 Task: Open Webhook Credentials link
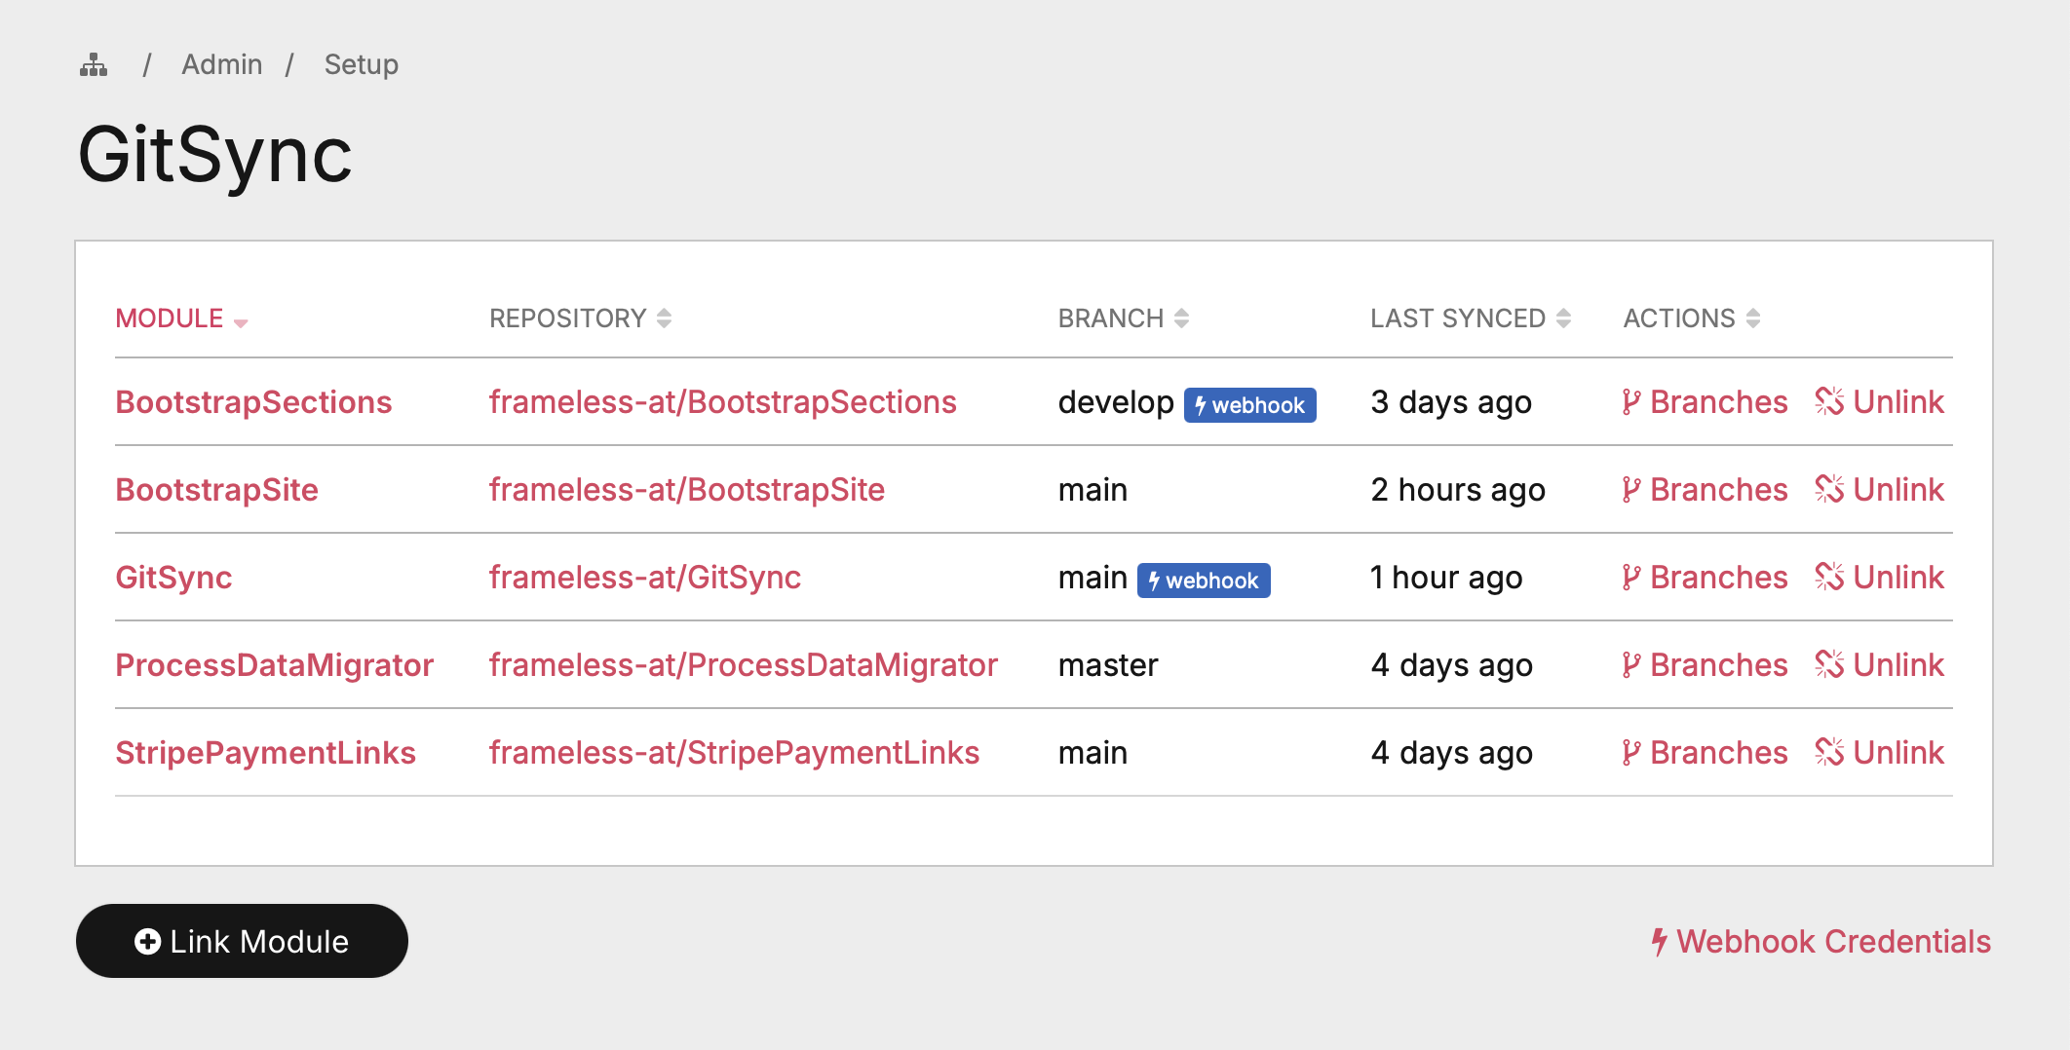pos(1821,942)
